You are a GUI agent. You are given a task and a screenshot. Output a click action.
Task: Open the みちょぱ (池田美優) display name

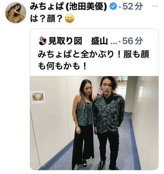point(69,7)
